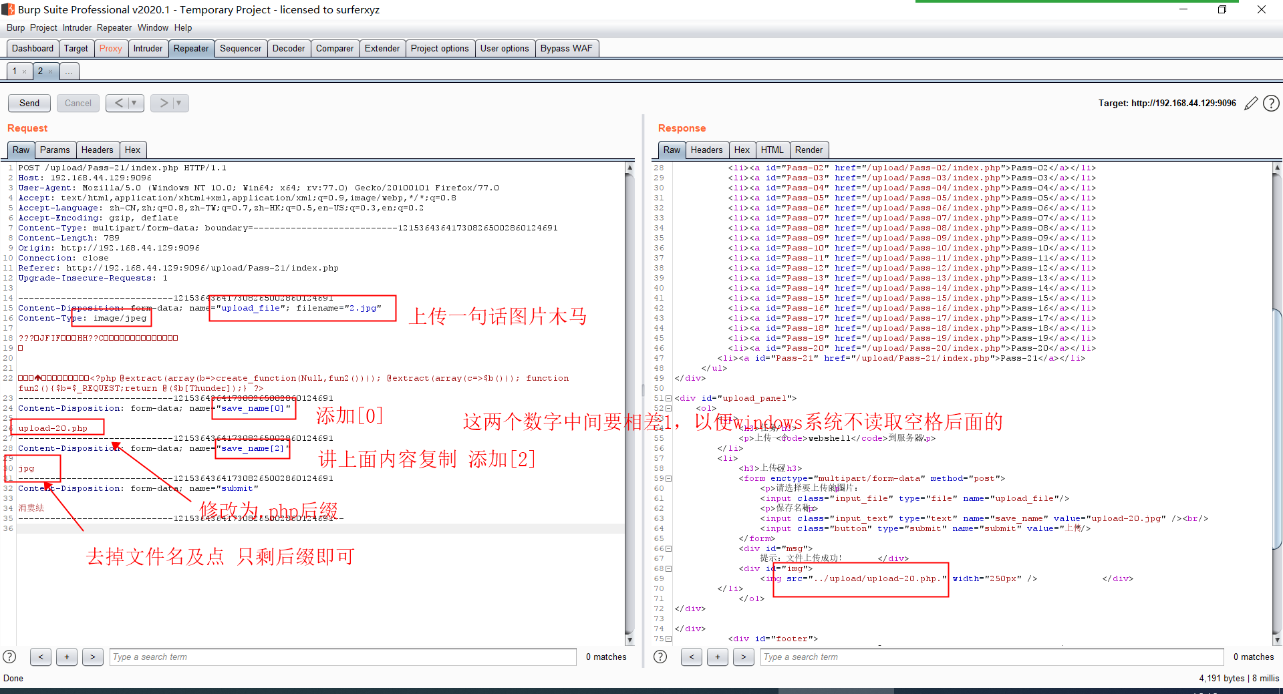
Task: Collapse the upload_panel div at line 51
Action: (x=669, y=398)
